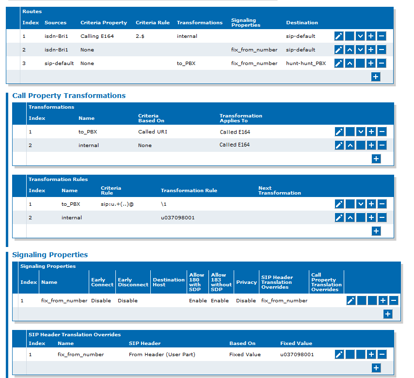This screenshot has width=414, height=378.
Task: Edit fix_from_number signaling property
Action: click(x=351, y=300)
